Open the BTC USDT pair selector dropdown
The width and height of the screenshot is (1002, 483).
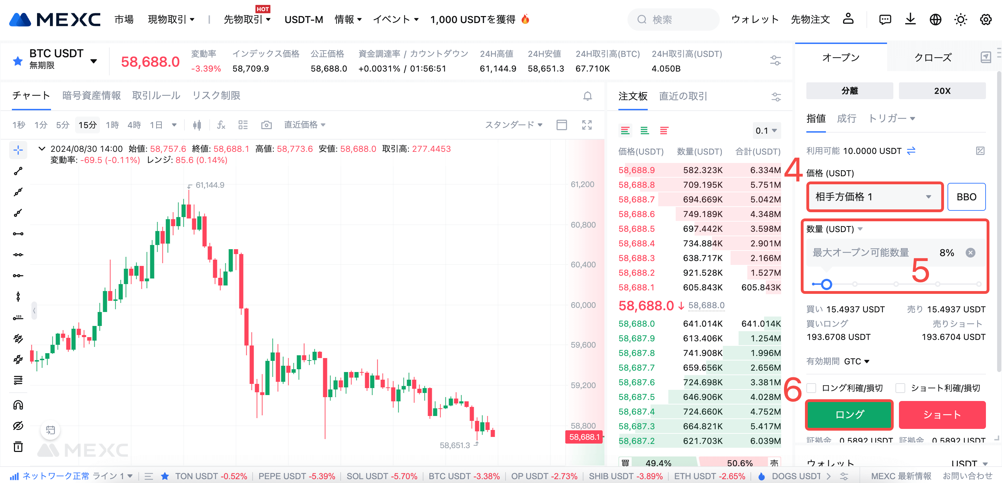point(93,61)
